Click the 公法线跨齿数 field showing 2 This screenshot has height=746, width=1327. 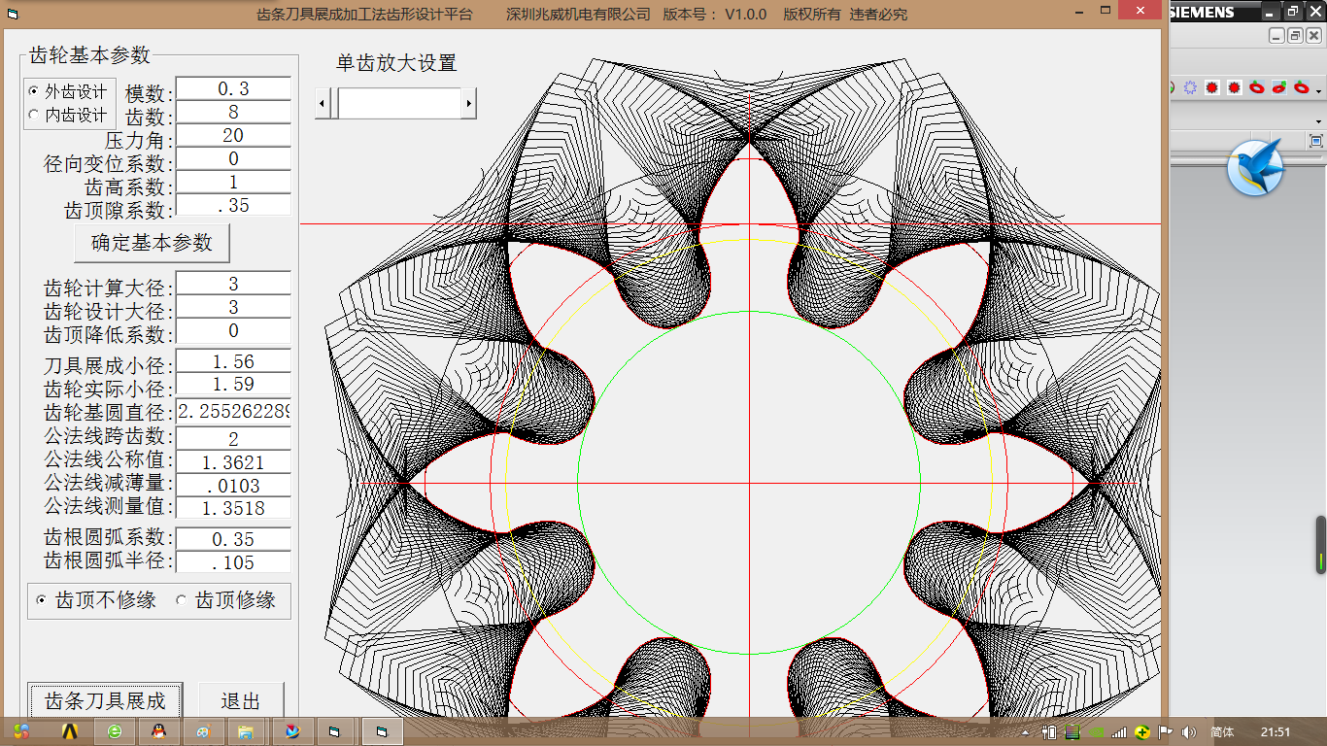point(233,439)
